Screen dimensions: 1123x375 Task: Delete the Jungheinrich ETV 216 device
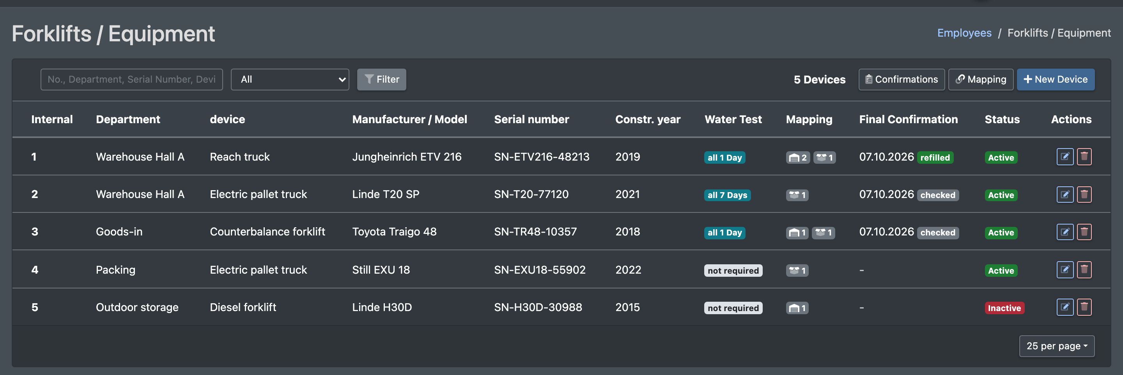(x=1084, y=157)
